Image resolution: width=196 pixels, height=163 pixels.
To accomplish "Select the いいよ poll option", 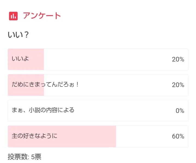I will coord(98,59).
